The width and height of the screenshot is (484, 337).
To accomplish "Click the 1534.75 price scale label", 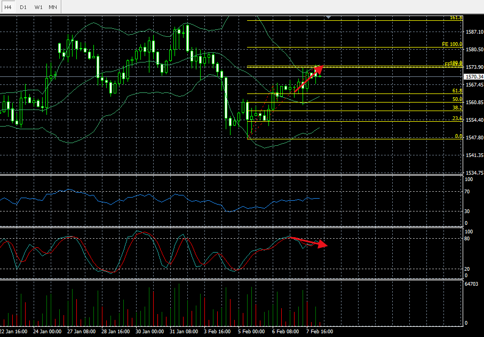I will coord(475,173).
